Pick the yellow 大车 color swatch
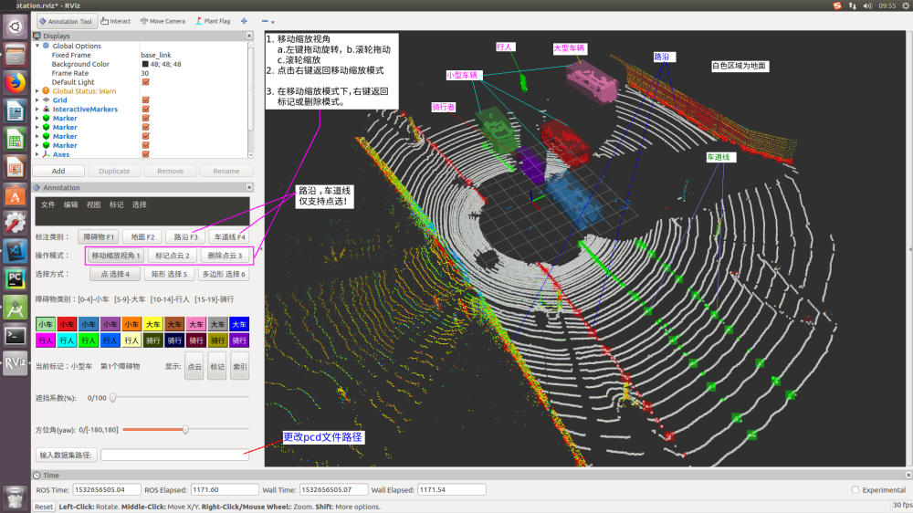 click(152, 324)
